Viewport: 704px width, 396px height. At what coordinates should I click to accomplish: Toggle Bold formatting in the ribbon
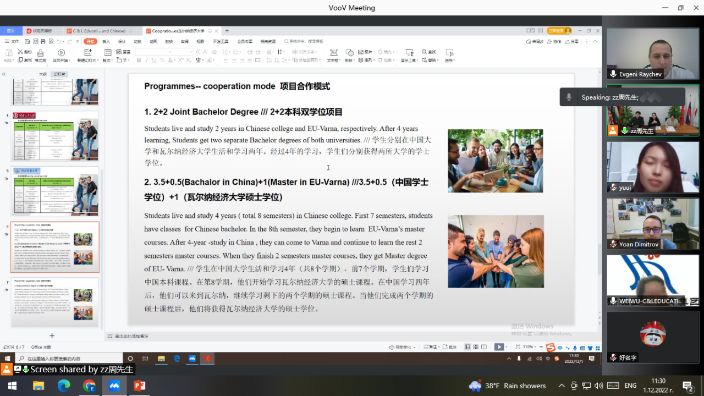pos(139,60)
